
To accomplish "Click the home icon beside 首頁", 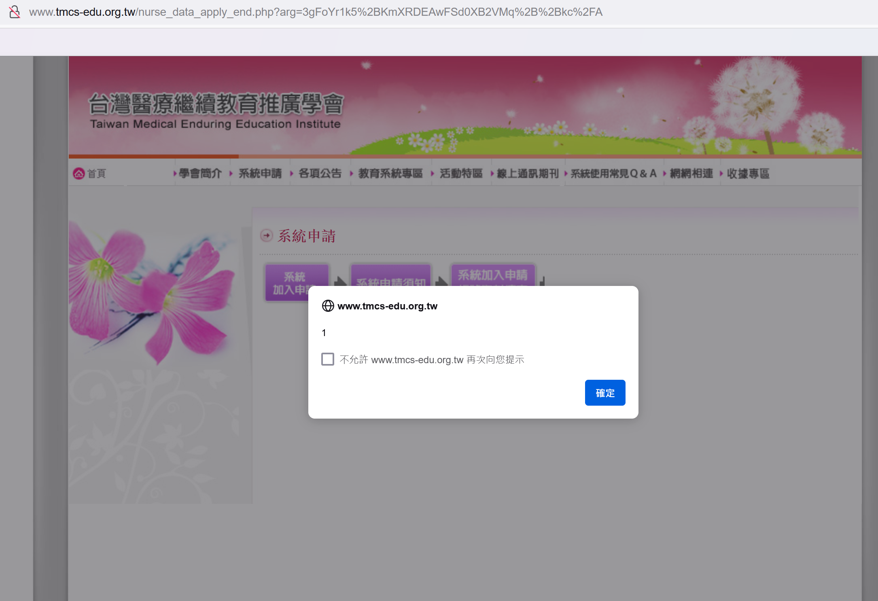I will pyautogui.click(x=78, y=174).
